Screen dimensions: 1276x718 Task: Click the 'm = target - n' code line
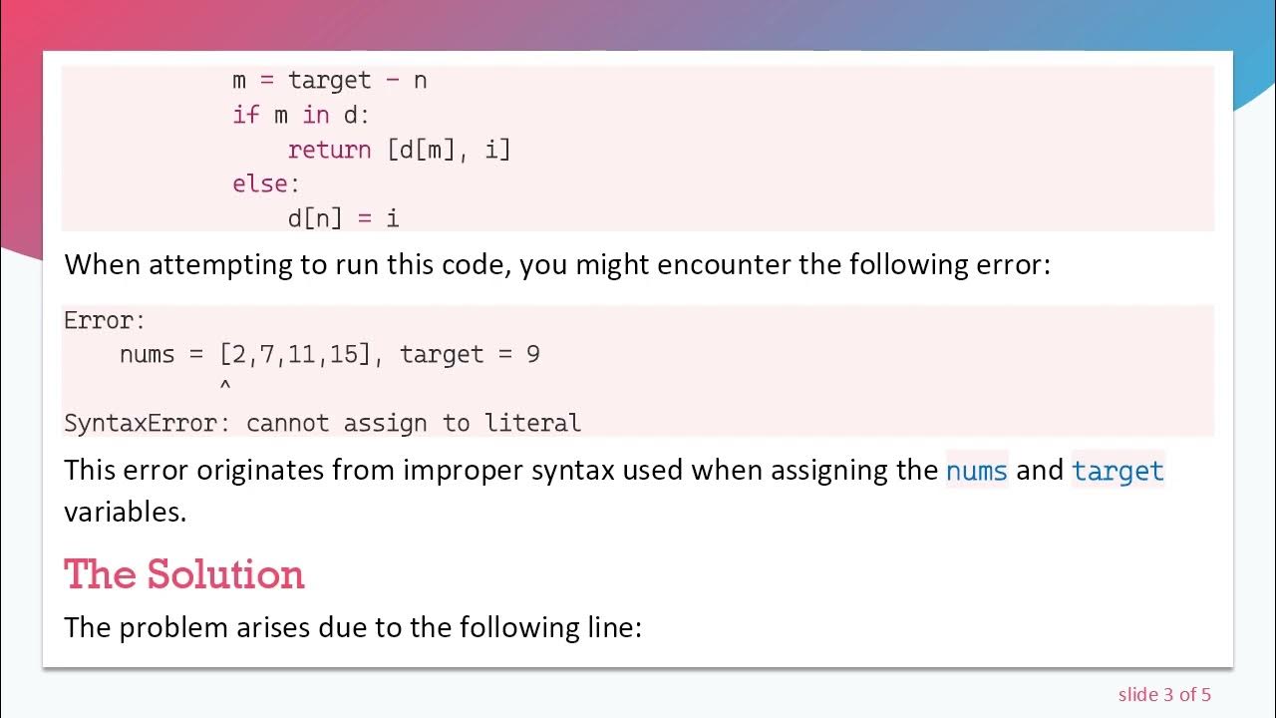(x=329, y=80)
